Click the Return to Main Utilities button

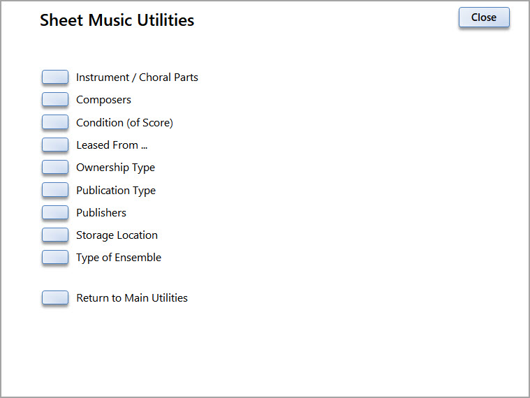point(55,298)
